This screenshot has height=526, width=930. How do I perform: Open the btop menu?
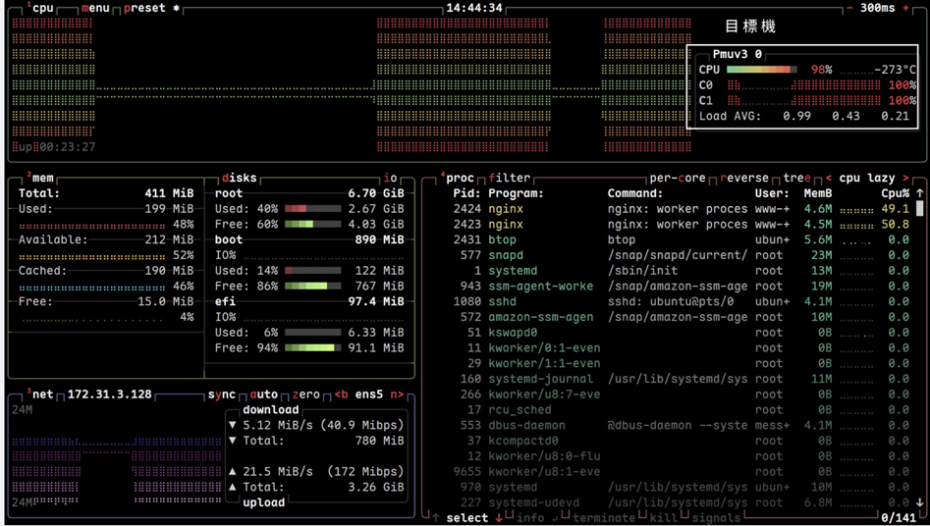tap(94, 8)
